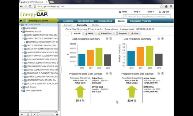Click the add (plus) button under the tree
Screen dimensions: 193x116
click(x=22, y=114)
